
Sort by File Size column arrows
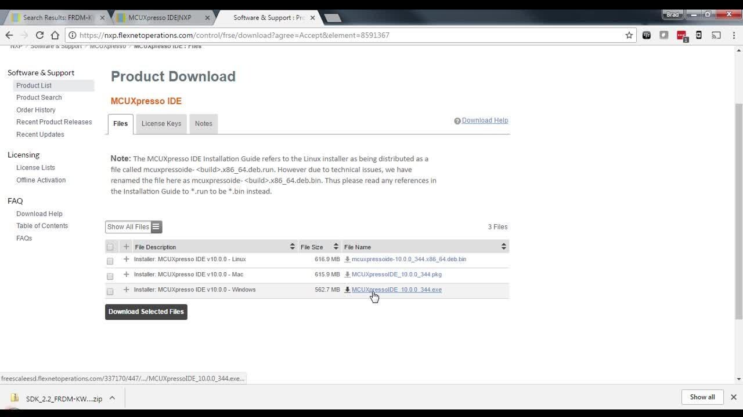point(336,247)
